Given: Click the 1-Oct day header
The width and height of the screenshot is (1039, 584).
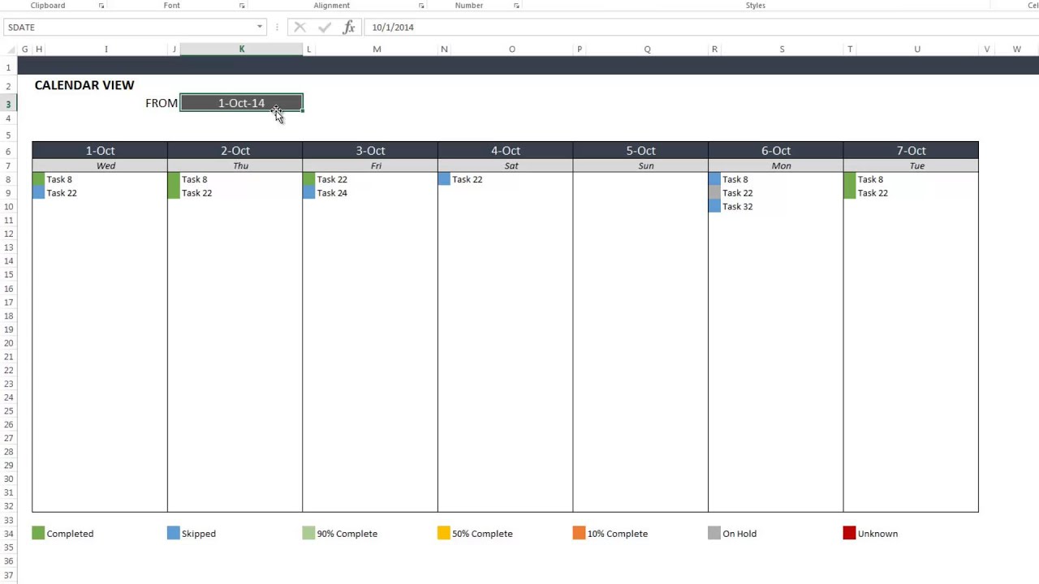Looking at the screenshot, I should pyautogui.click(x=100, y=151).
